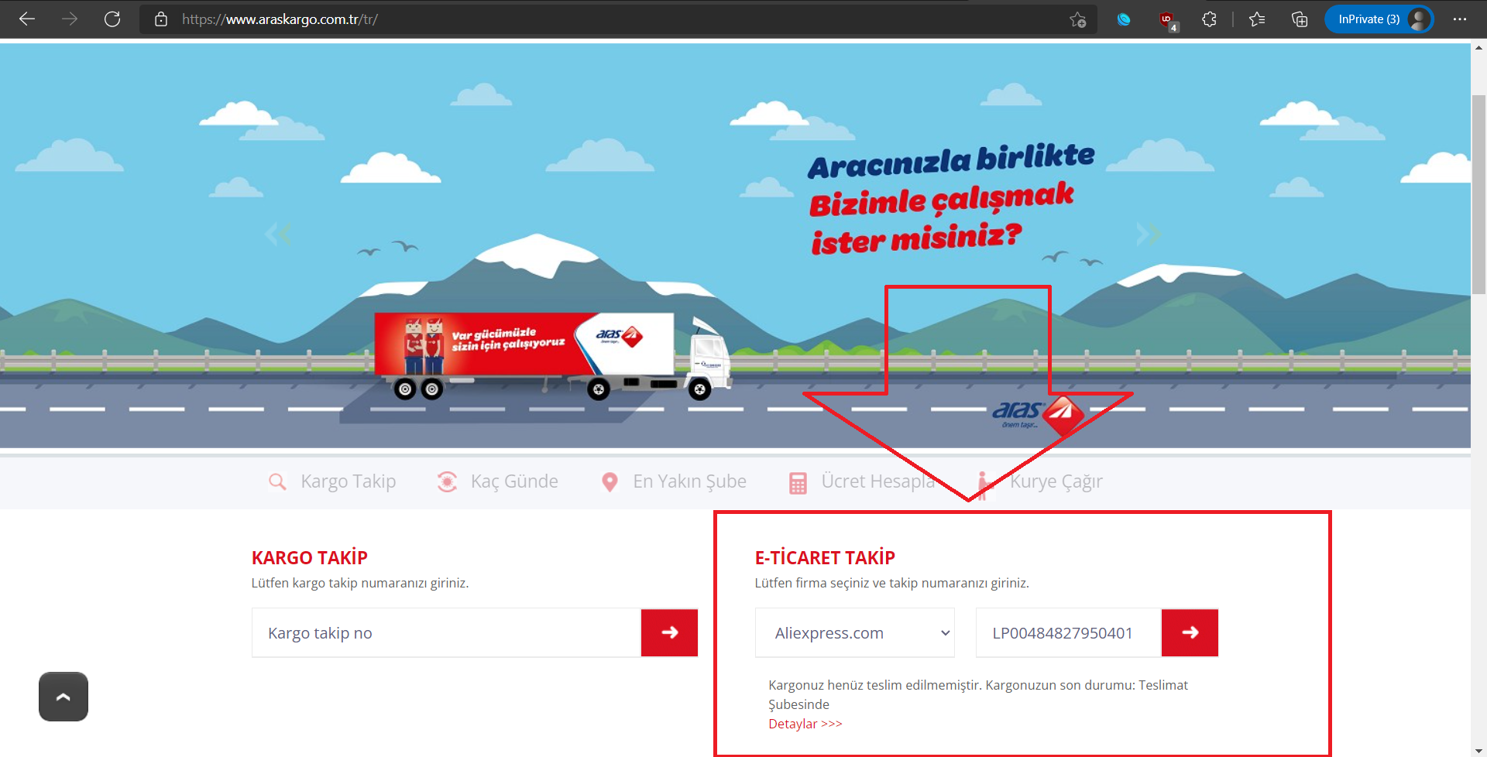Reload the Aras Kargo page
This screenshot has height=757, width=1487.
tap(112, 19)
